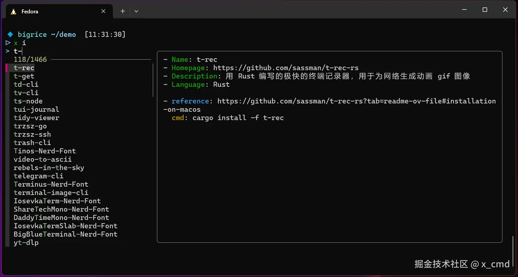Select terminal-image-cli in the list
Viewport: 518px width, 277px height.
pos(51,192)
